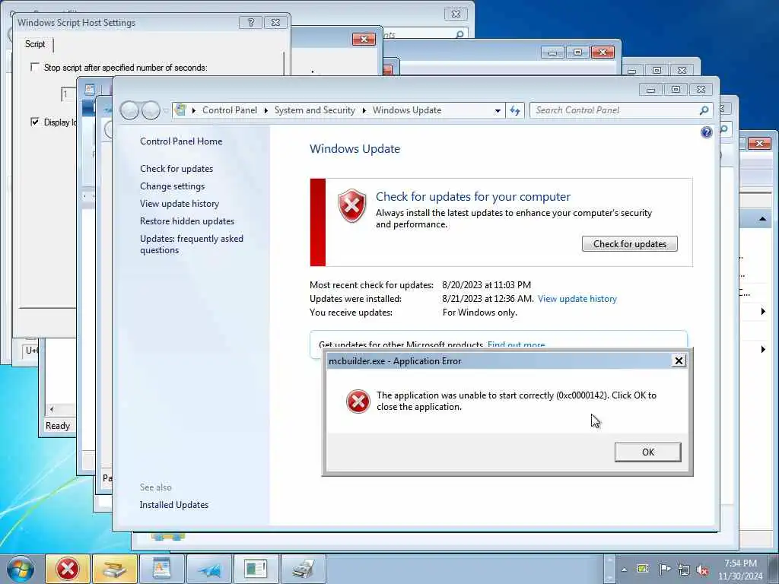Open Installed Updates under See also

[x=174, y=505]
